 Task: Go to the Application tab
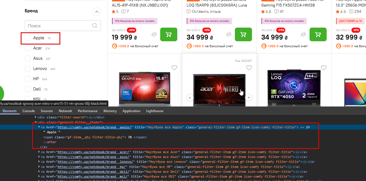131,111
